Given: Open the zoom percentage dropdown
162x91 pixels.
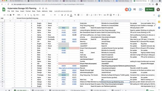Looking at the screenshot, I should (20, 15).
